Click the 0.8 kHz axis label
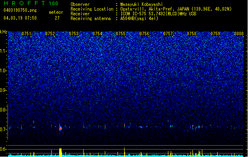Viewport: 248px width, 157px height. point(4,110)
